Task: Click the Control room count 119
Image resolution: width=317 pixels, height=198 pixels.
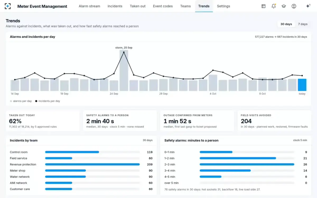Action: coord(150,152)
